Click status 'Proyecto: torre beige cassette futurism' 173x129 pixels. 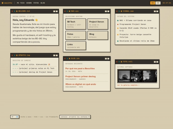point(134,36)
